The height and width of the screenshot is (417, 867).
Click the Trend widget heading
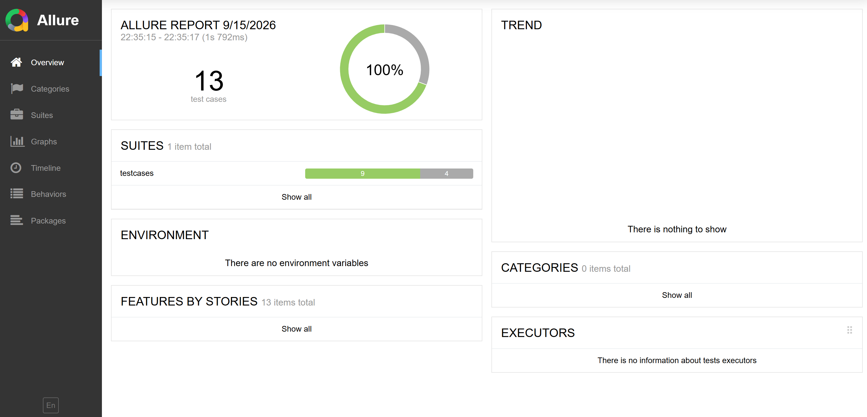click(522, 25)
